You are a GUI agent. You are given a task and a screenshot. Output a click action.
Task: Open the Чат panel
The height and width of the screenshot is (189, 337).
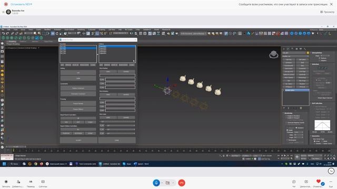coord(294,183)
